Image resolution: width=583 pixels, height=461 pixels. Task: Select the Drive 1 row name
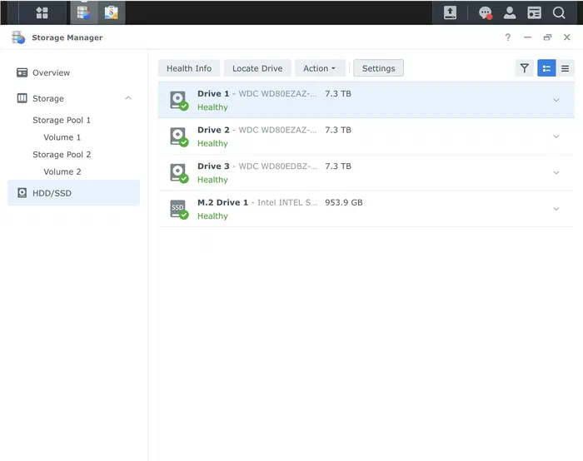[x=213, y=93]
